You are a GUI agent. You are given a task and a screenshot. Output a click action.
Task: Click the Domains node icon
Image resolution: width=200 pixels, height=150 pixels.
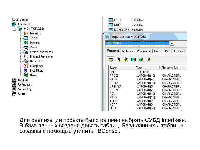pos(26,33)
